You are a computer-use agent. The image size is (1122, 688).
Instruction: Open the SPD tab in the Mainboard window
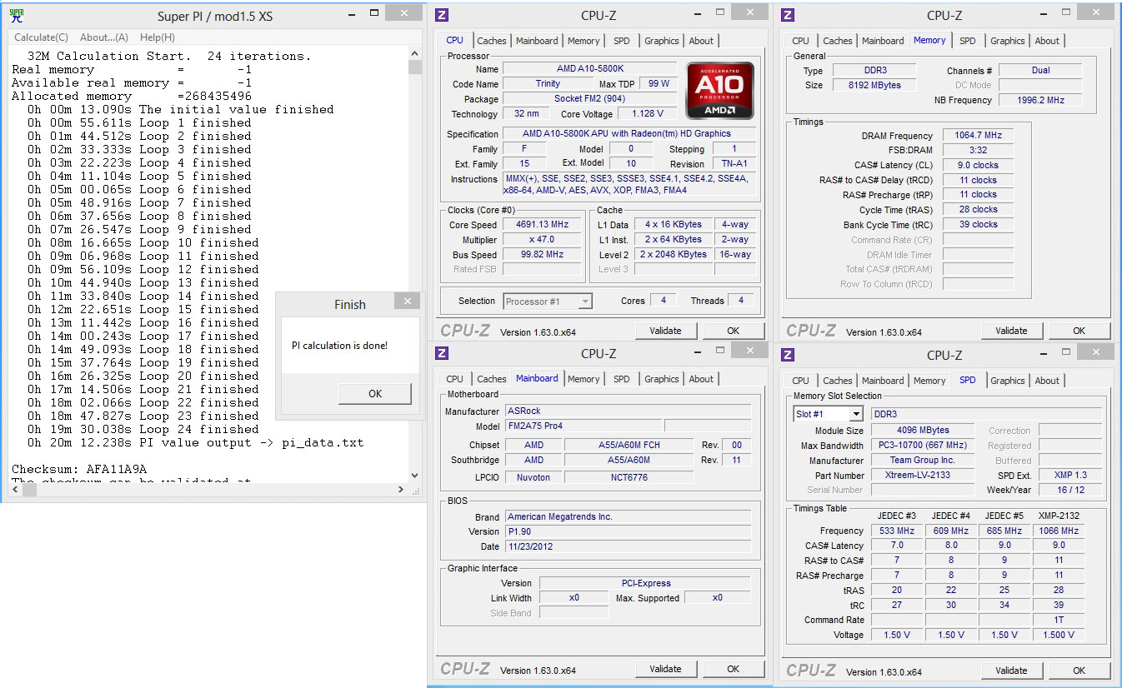[x=622, y=379]
